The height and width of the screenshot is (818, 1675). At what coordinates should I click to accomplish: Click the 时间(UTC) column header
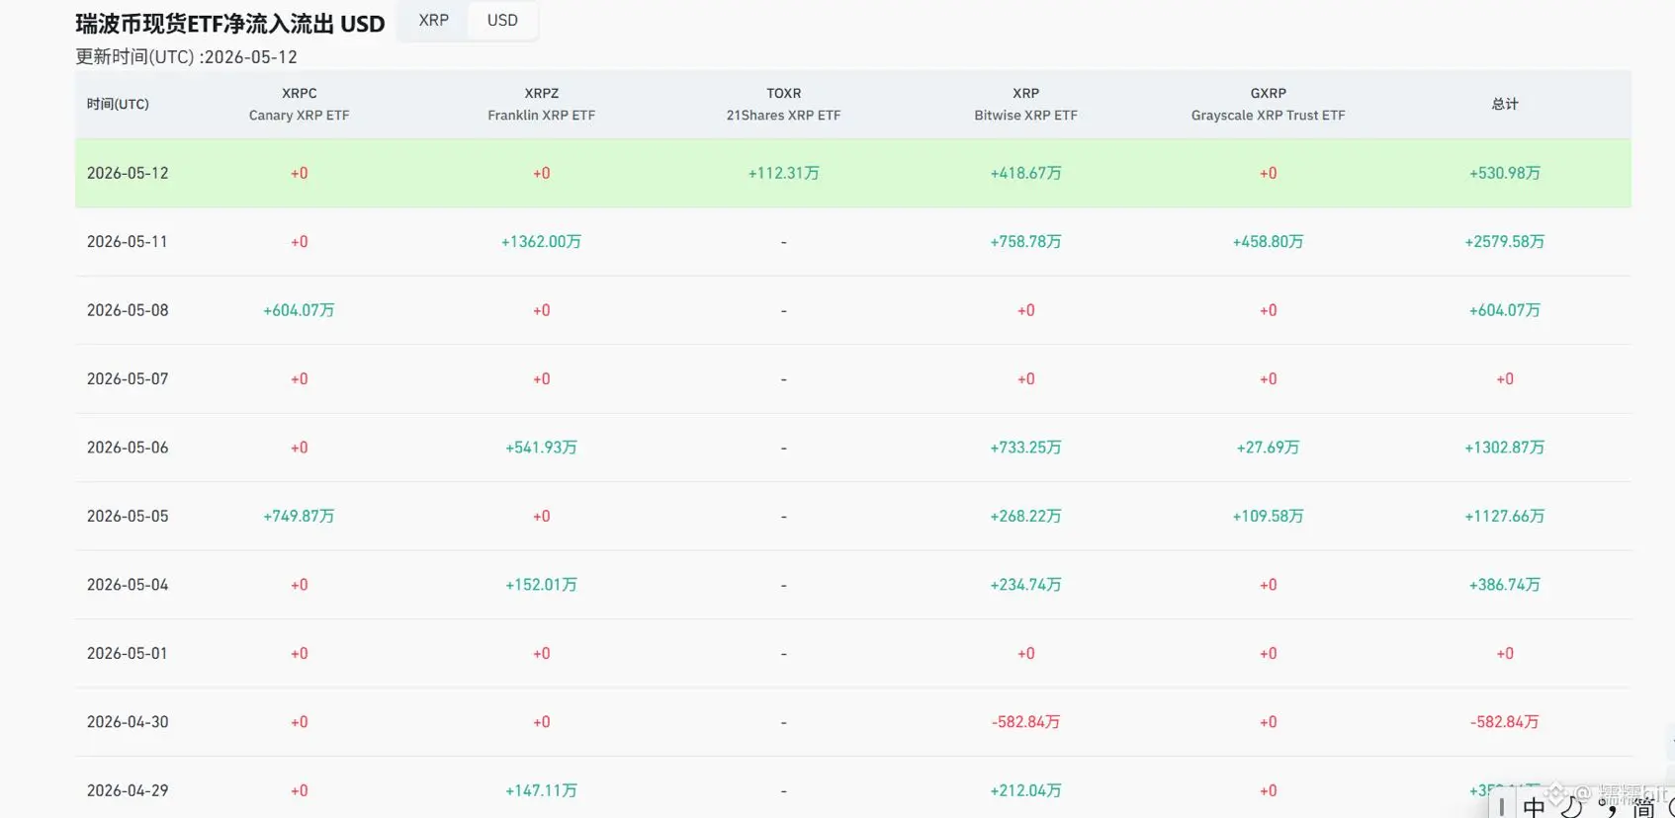pyautogui.click(x=118, y=104)
